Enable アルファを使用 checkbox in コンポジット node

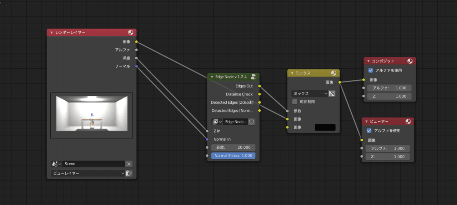(371, 70)
